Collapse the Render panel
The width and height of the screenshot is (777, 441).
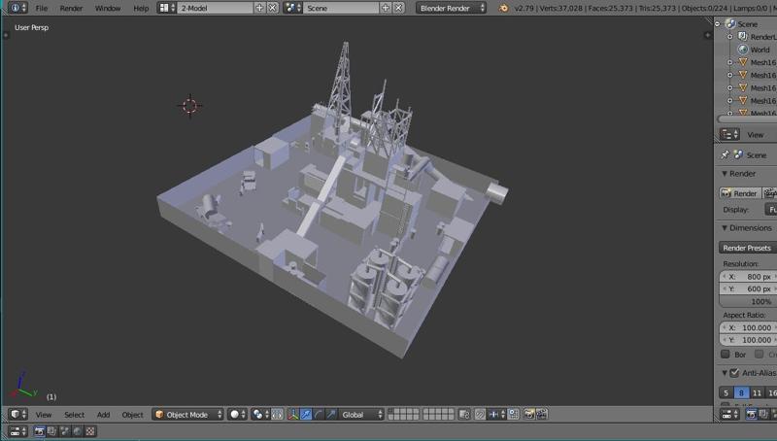coord(725,174)
